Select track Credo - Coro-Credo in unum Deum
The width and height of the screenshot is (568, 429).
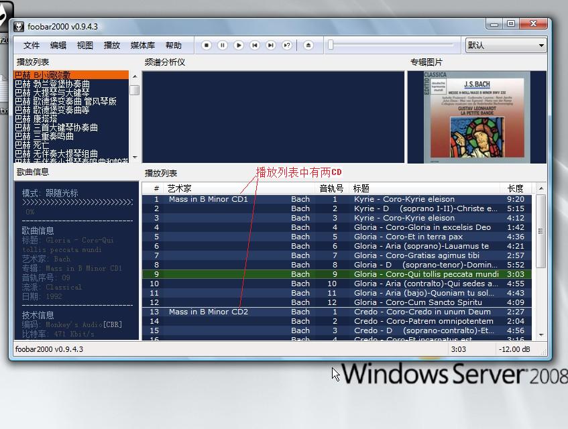tap(337, 312)
